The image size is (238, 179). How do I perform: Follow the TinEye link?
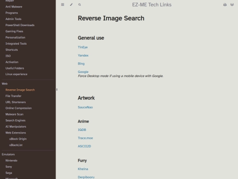(x=83, y=47)
